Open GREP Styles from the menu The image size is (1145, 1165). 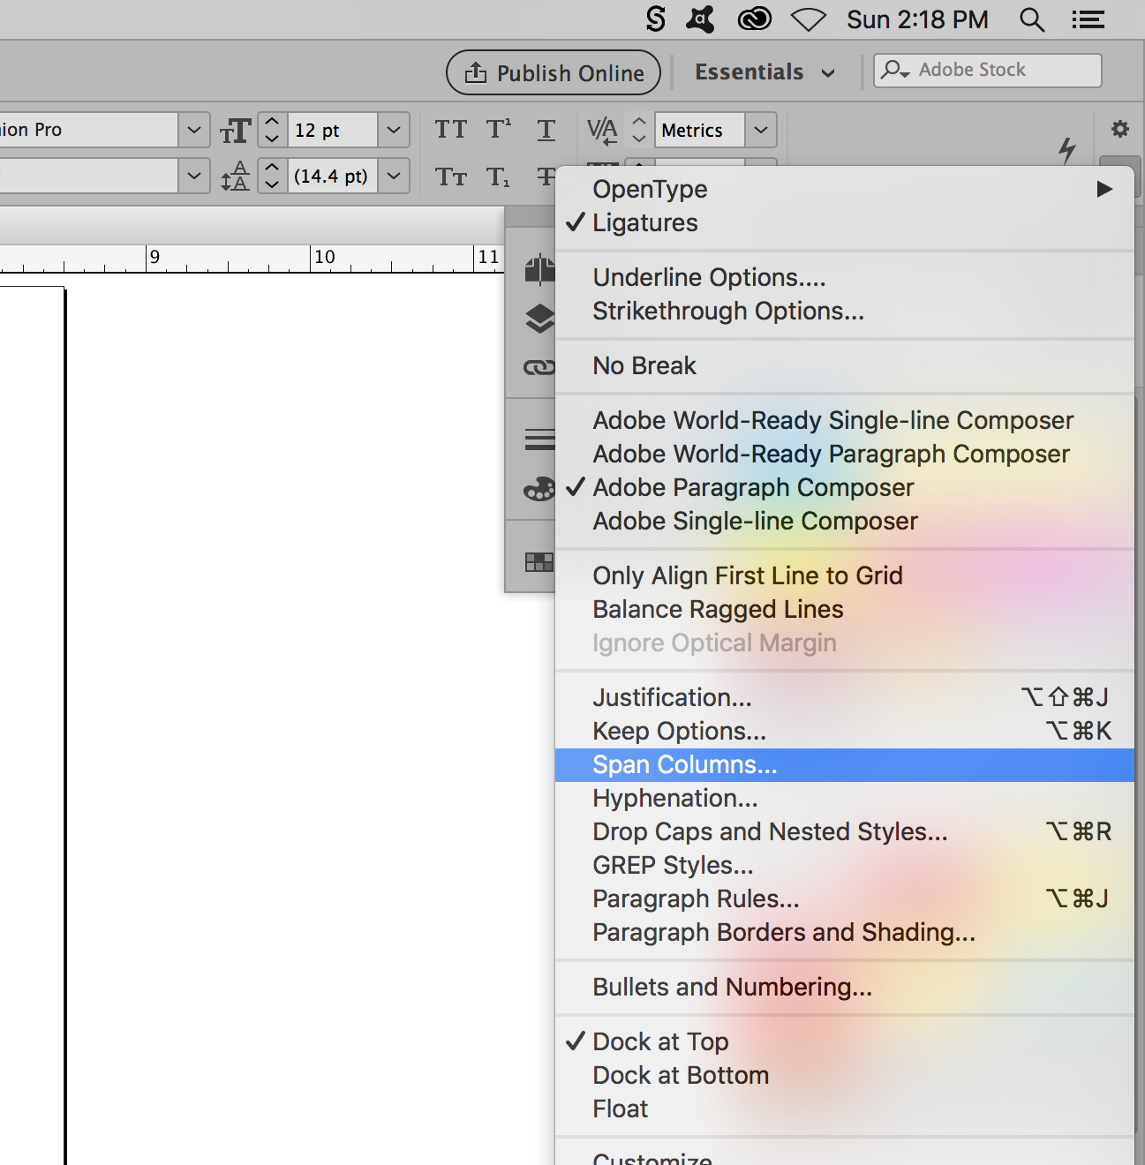(x=845, y=865)
